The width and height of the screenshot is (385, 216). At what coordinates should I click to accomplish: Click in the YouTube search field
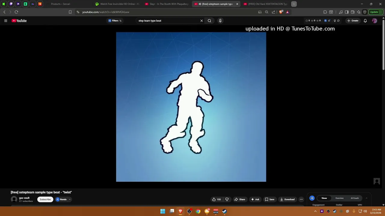click(167, 21)
